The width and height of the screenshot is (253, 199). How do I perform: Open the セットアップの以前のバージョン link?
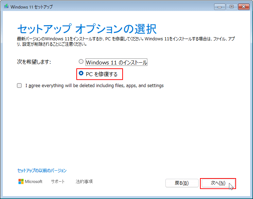tap(42, 171)
